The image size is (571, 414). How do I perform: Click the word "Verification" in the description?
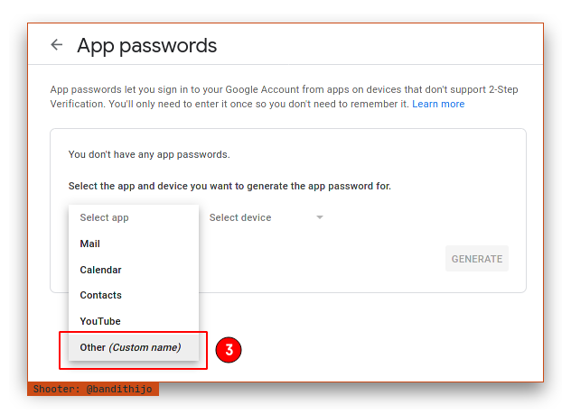78,105
